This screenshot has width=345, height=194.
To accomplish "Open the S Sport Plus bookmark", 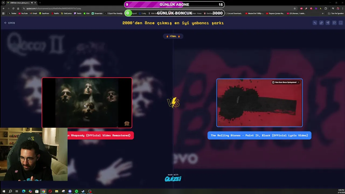I will tap(114, 13).
